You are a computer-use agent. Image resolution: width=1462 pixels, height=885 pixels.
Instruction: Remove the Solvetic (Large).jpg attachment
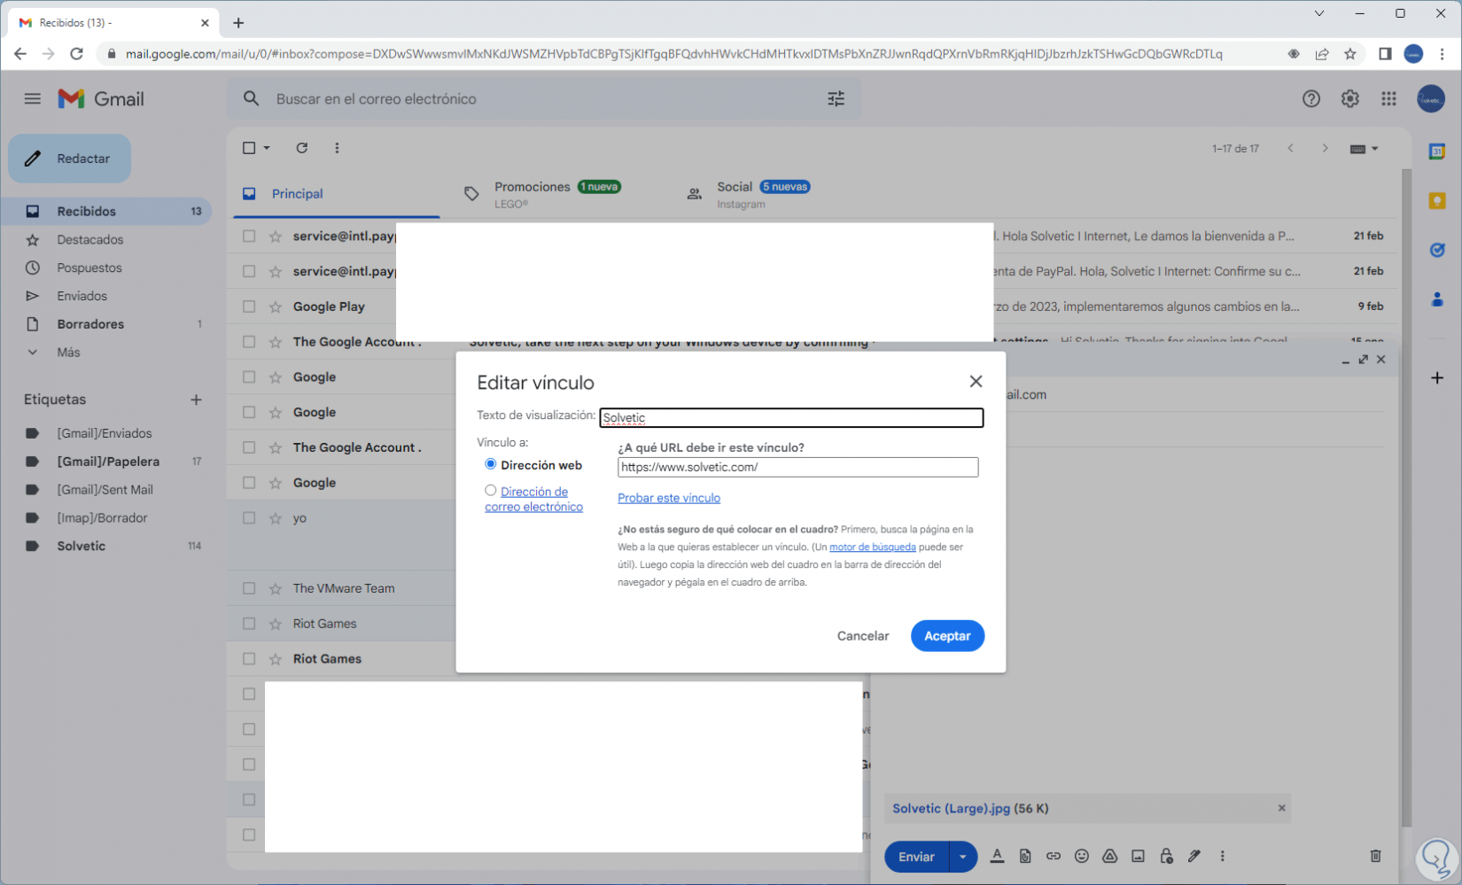pyautogui.click(x=1281, y=808)
